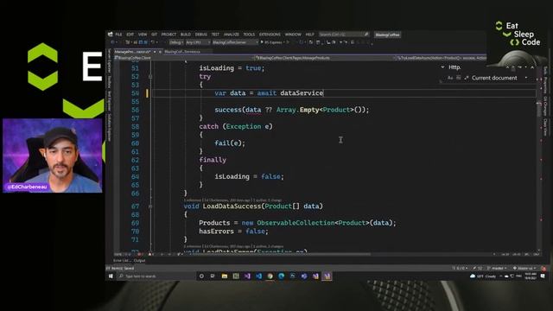Click the Windows Start button

click(111, 276)
